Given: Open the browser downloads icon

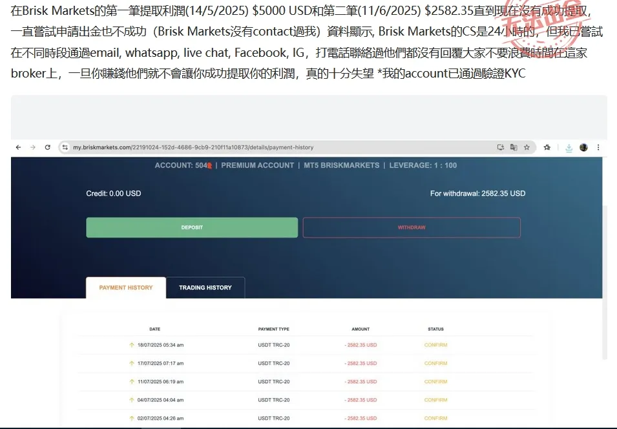Looking at the screenshot, I should pos(569,147).
